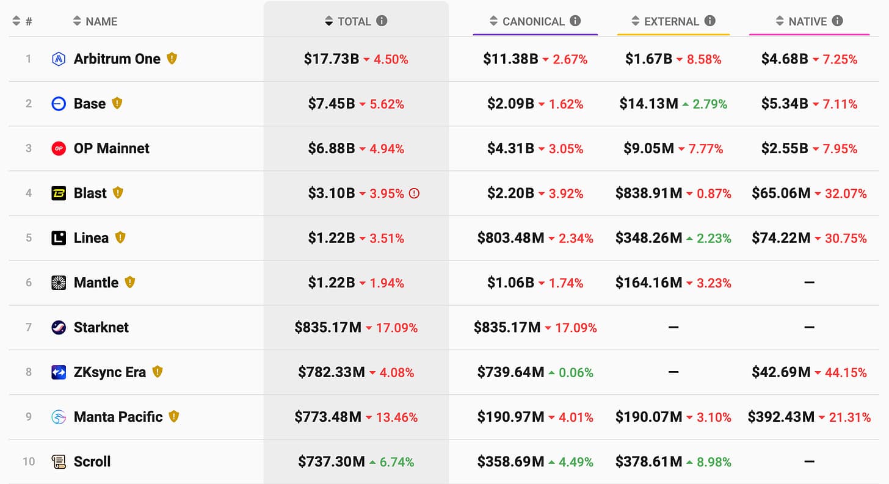Click the warning shield beside Blast
Viewport: 889px width, 484px height.
(118, 193)
